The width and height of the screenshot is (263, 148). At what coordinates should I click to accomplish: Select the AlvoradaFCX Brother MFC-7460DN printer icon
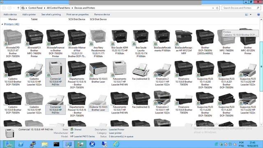pos(34,37)
